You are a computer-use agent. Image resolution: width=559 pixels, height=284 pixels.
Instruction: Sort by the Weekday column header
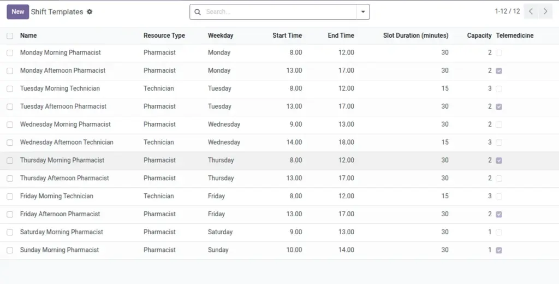click(x=221, y=35)
